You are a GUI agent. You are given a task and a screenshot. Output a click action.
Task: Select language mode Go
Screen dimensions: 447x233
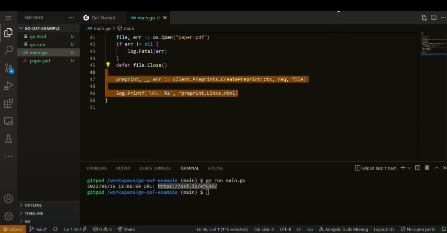pos(310,229)
